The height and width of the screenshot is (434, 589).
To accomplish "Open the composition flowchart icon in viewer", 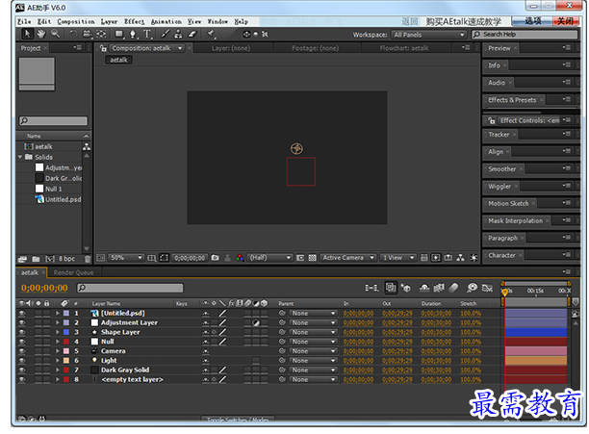I will pyautogui.click(x=461, y=258).
